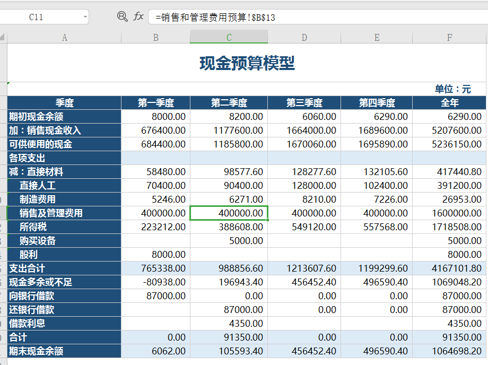Viewport: 488px width, 365px height.
Task: Click the 第一季度 header cell
Action: pos(155,103)
